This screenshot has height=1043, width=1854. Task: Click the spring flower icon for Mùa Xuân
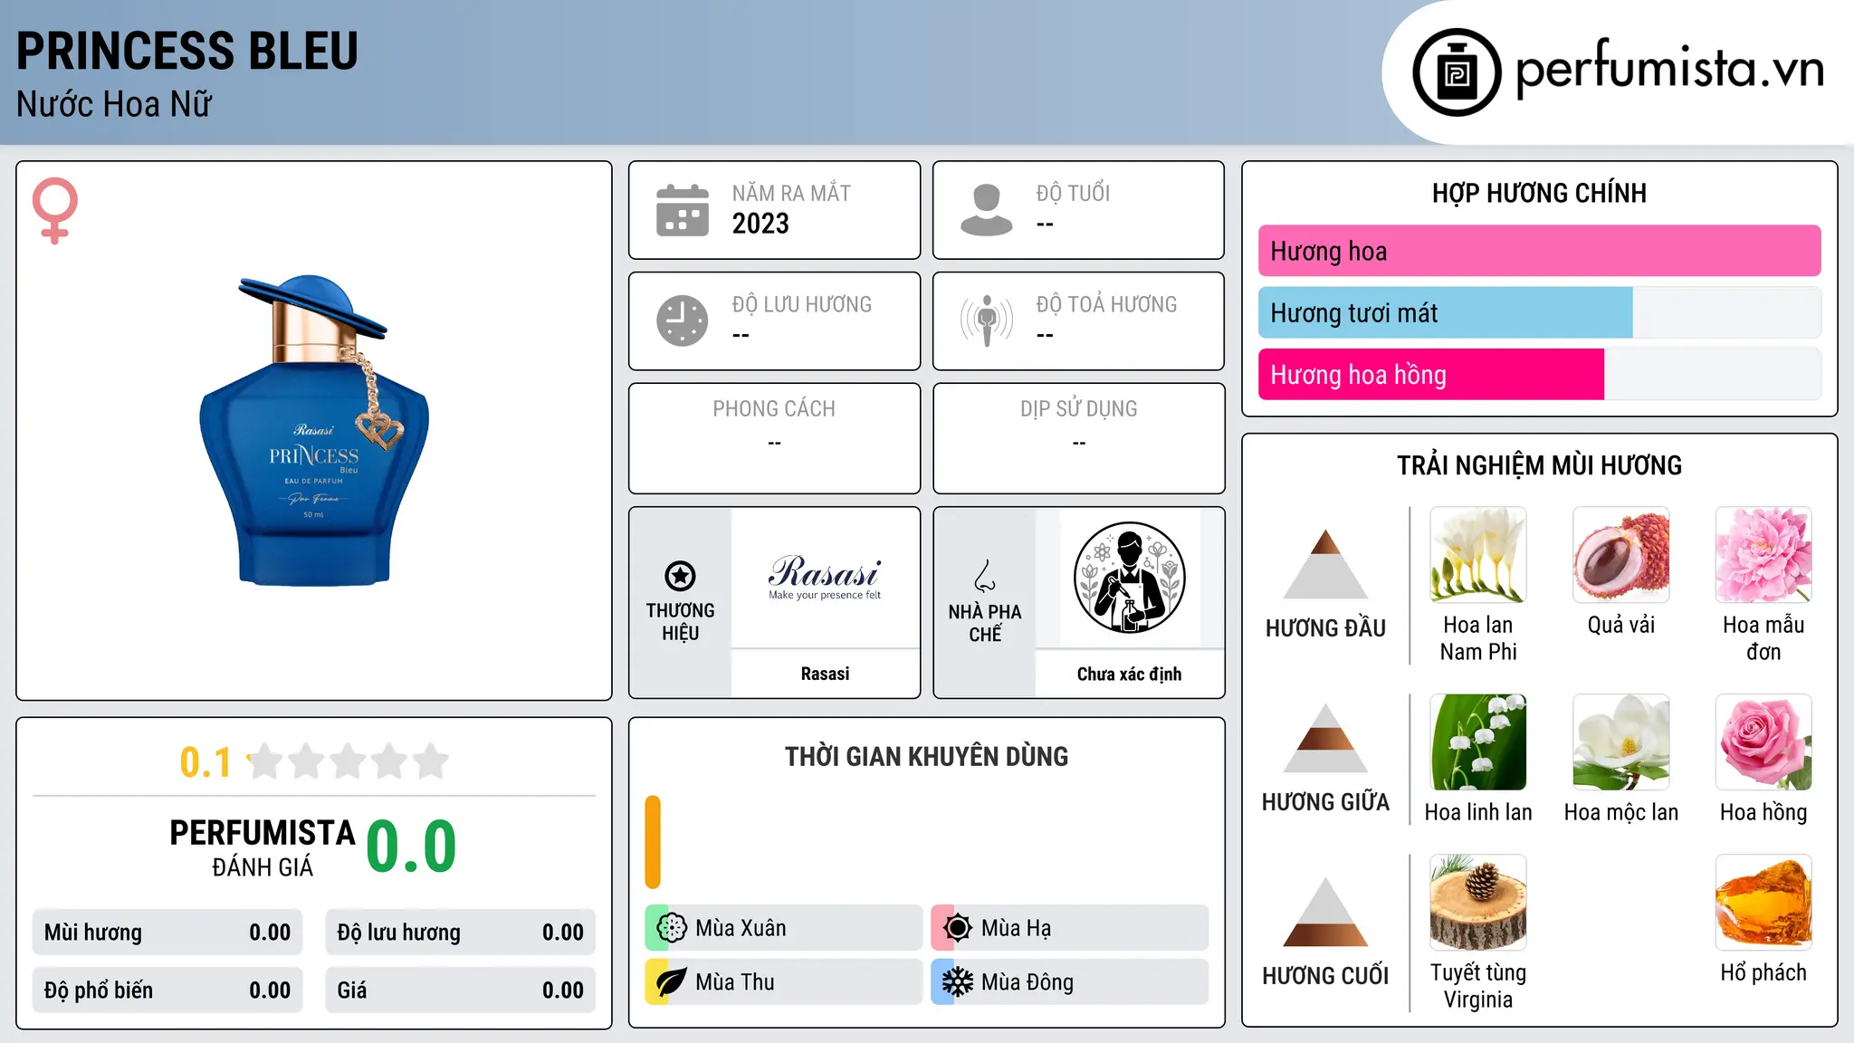[x=672, y=928]
